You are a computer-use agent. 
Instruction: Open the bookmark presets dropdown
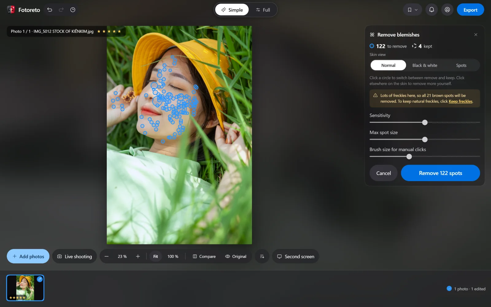coord(412,10)
